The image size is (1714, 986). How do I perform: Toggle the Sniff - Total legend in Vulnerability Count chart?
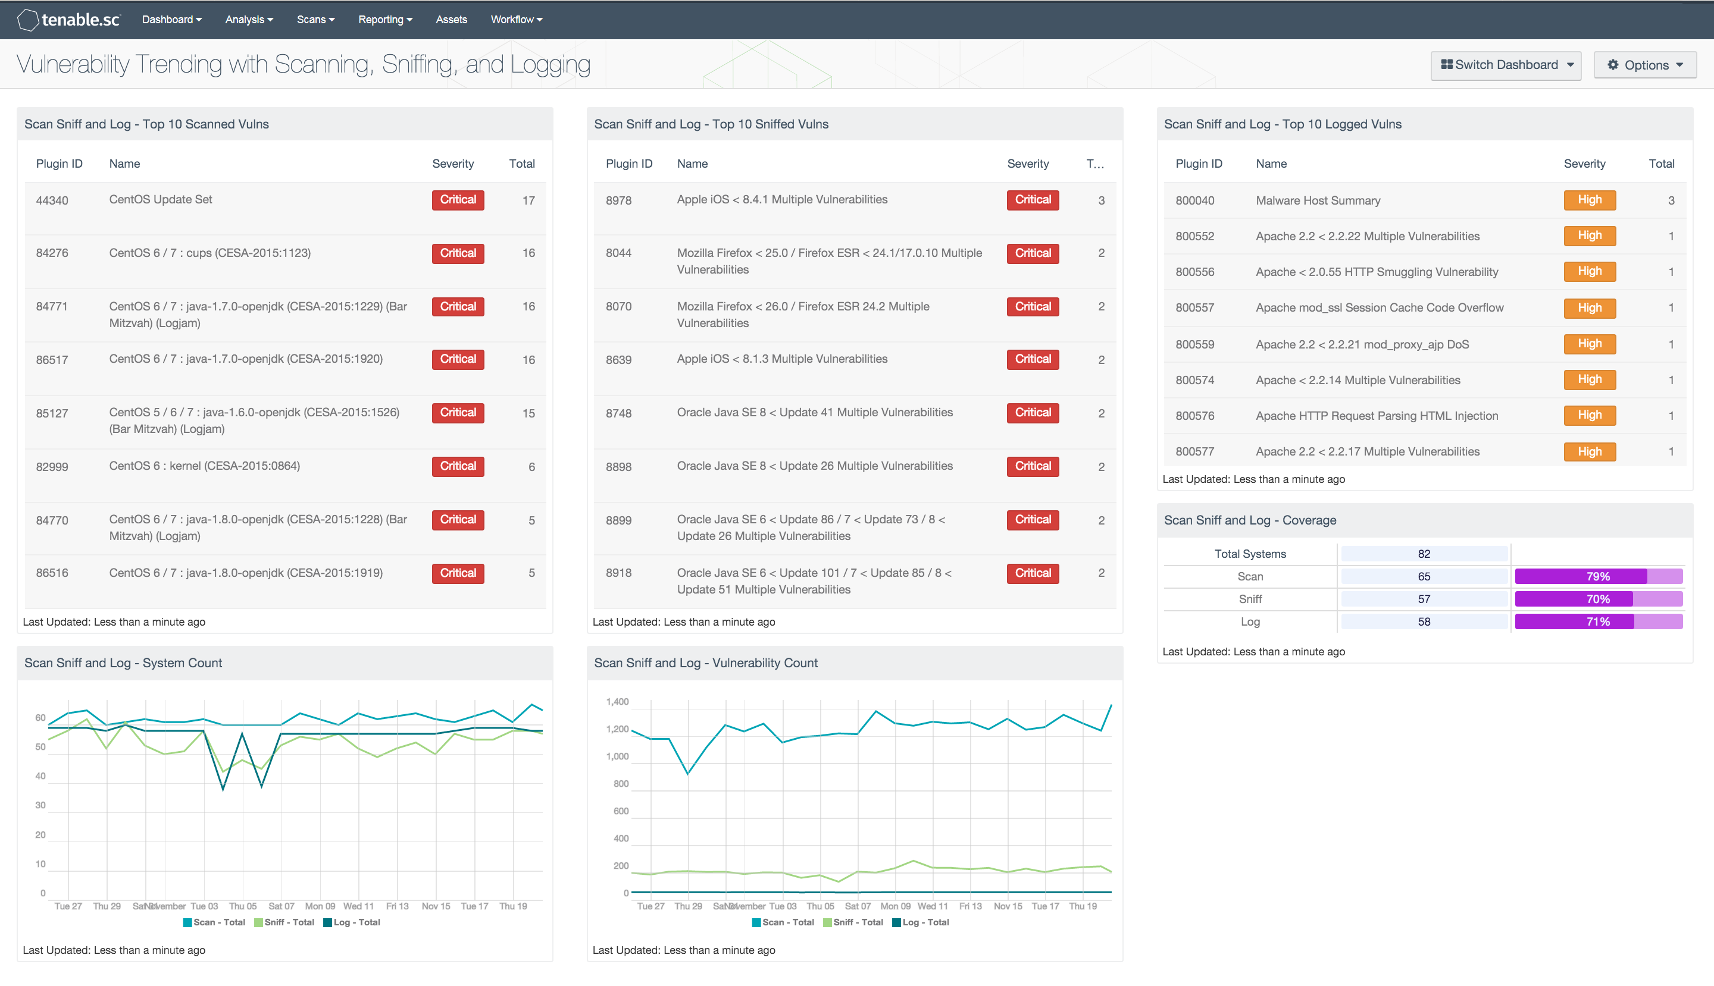point(853,922)
